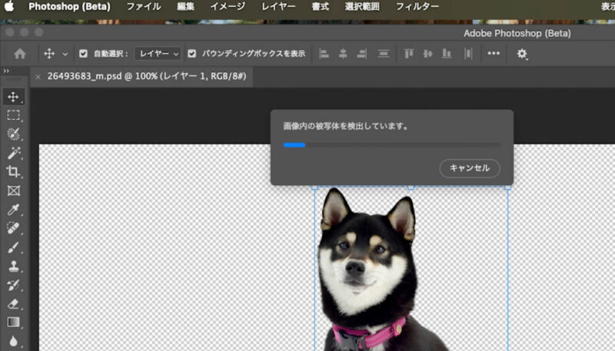Screen dimensions: 615x351
Task: Select the Magic Wand tool
Action: [13, 153]
